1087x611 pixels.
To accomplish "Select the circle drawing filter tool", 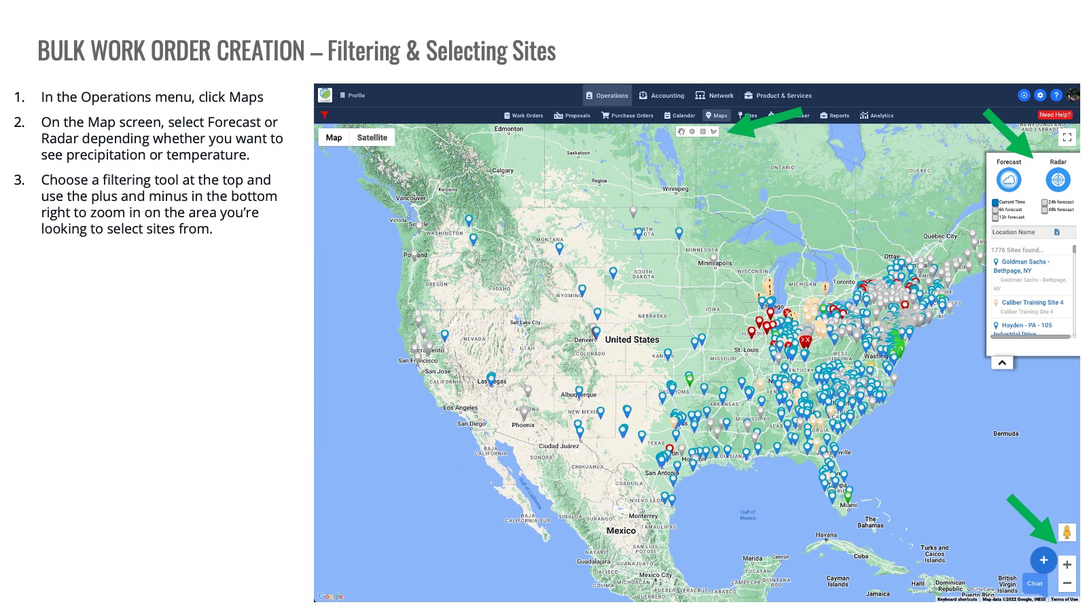I will point(692,132).
